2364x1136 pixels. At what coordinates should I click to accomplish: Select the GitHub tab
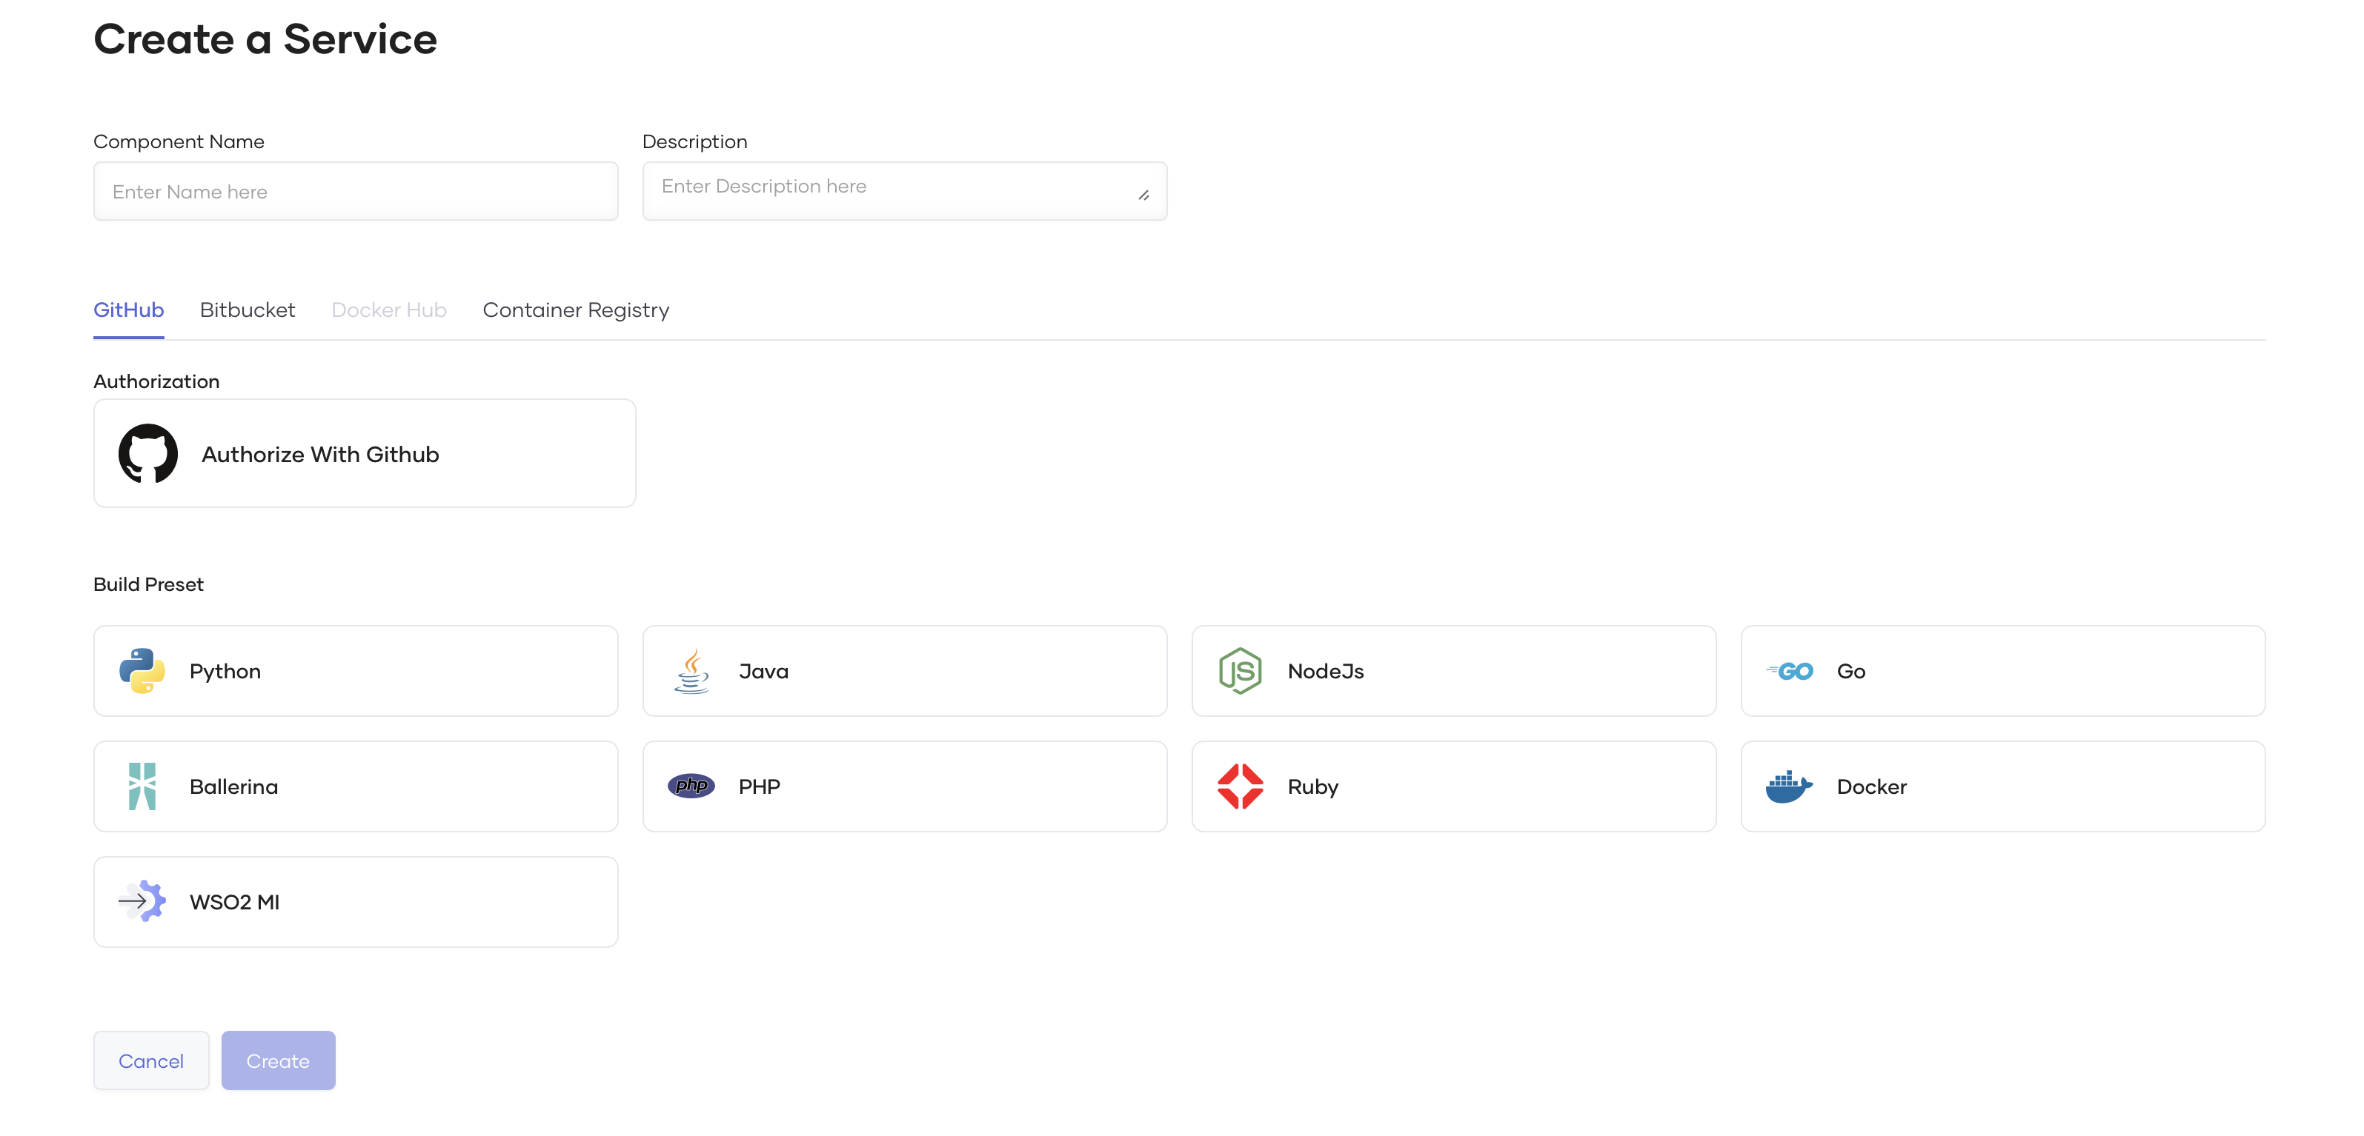(128, 310)
